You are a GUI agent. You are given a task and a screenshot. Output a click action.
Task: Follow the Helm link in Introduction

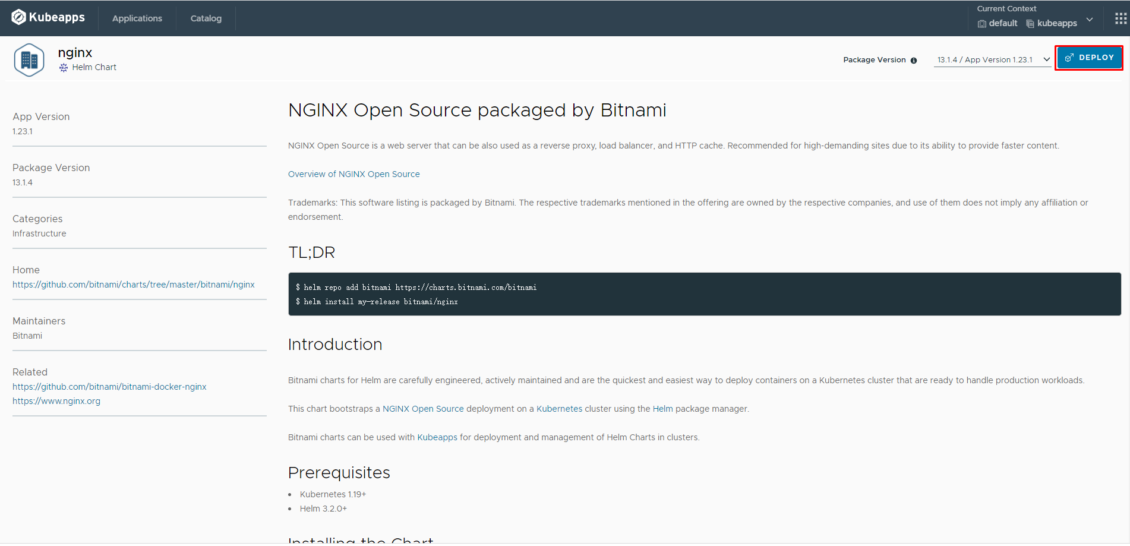(662, 409)
